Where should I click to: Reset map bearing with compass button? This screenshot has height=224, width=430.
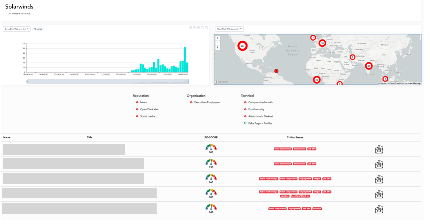pos(218,47)
